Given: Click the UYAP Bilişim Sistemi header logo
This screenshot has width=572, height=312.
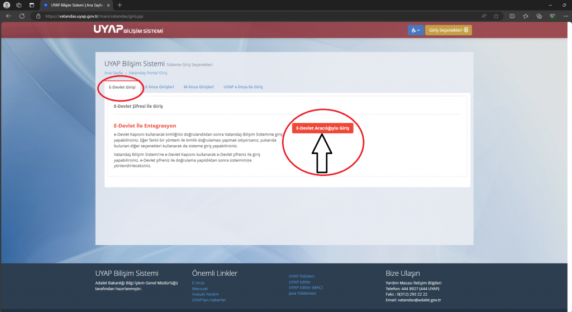Looking at the screenshot, I should 128,30.
